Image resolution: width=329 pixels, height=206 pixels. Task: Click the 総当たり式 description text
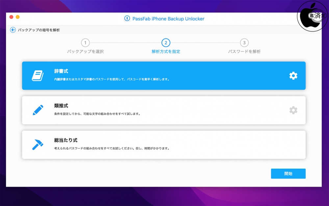click(112, 148)
